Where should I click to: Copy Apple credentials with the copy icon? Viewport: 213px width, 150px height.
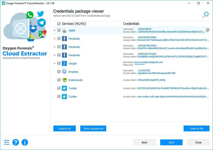(207, 30)
